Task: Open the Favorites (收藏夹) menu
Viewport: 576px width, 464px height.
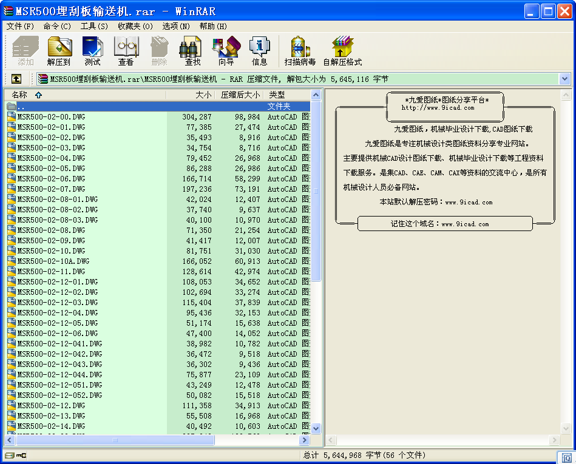Action: point(135,26)
